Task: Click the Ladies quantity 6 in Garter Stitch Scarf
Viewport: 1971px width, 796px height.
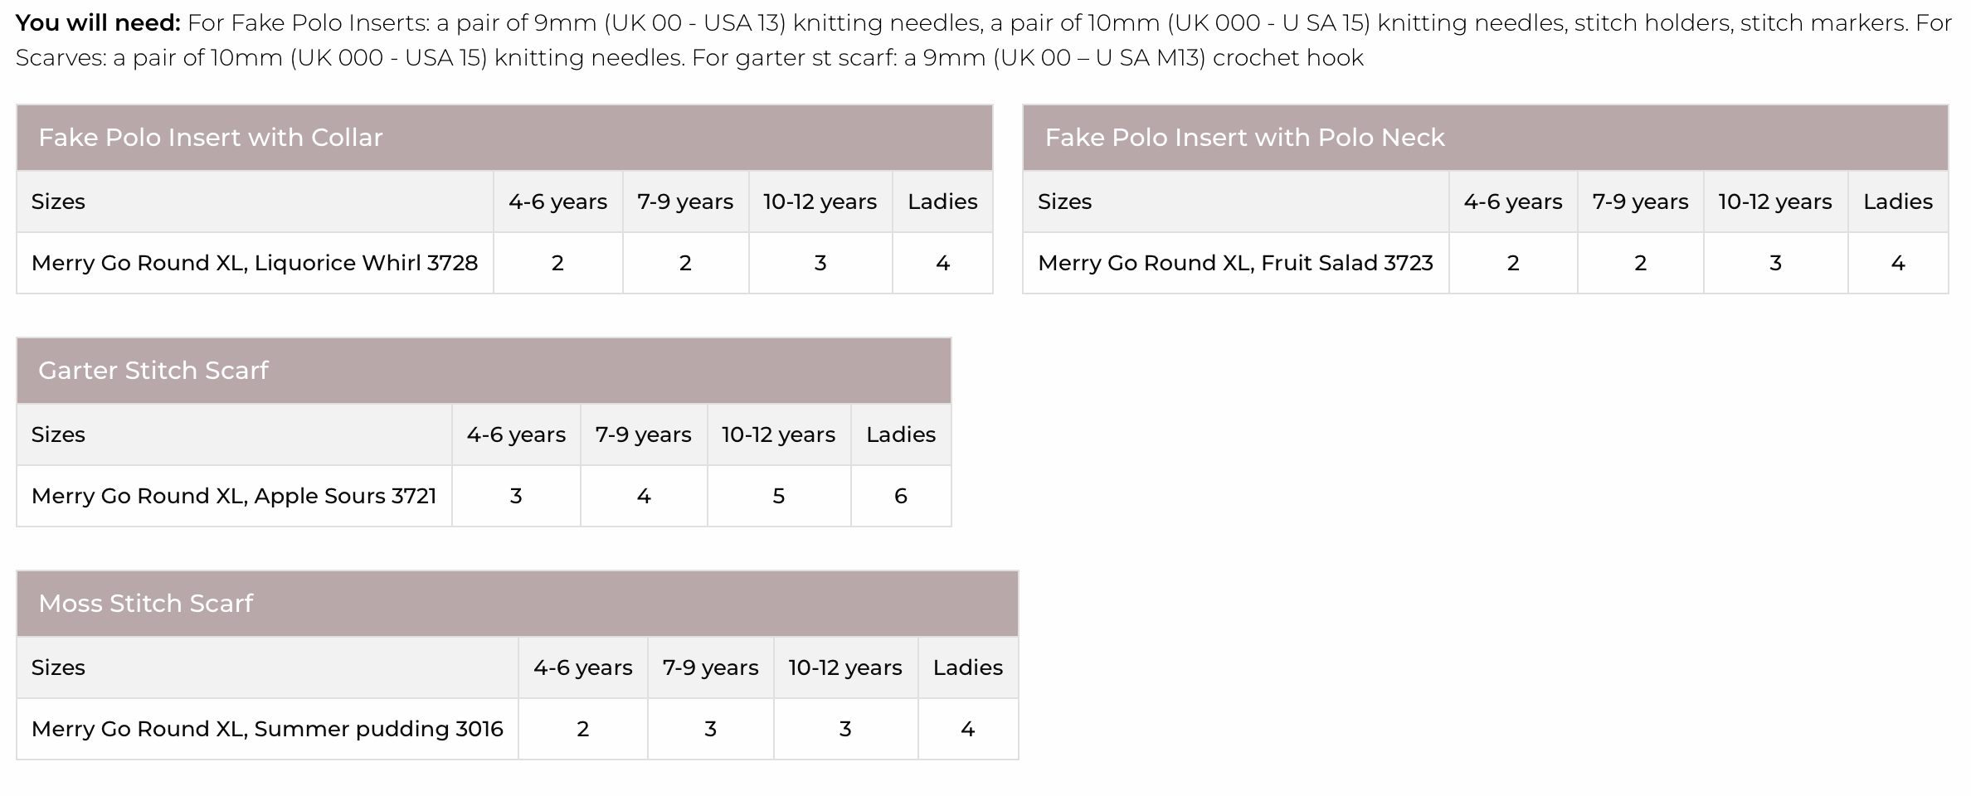Action: 901,497
